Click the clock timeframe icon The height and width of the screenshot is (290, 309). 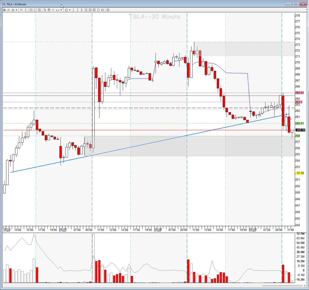(66, 10)
